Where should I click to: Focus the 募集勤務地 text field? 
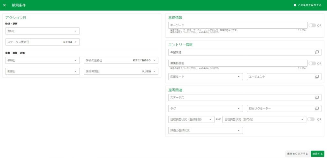[238, 64]
